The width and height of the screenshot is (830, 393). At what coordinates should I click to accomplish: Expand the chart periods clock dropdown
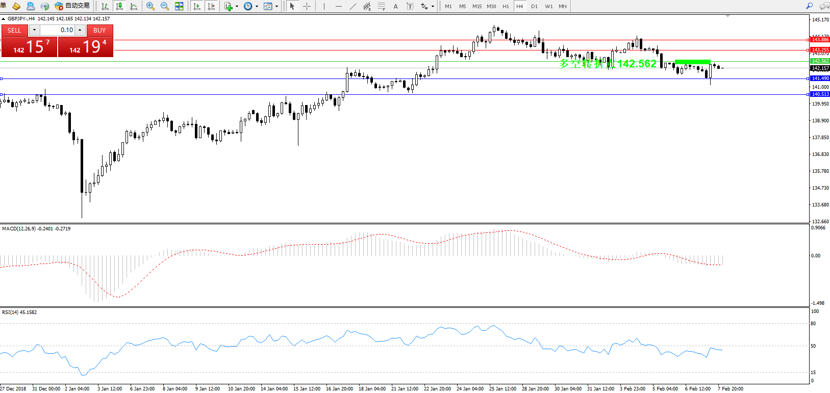257,7
